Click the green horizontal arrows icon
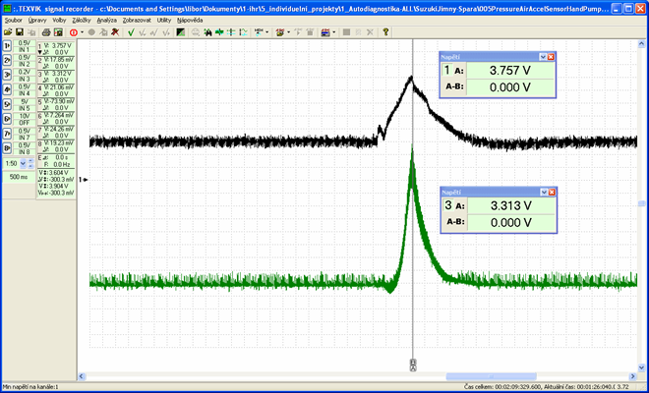Viewport: 649px width, 393px height. (219, 32)
